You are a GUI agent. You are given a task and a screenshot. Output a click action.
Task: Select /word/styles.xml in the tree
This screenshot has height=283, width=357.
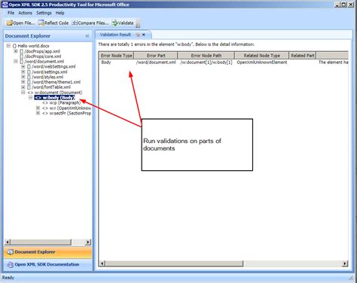click(x=45, y=77)
